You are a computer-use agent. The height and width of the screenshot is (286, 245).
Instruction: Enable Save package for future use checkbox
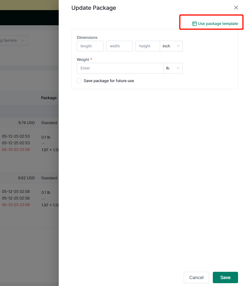coord(79,81)
